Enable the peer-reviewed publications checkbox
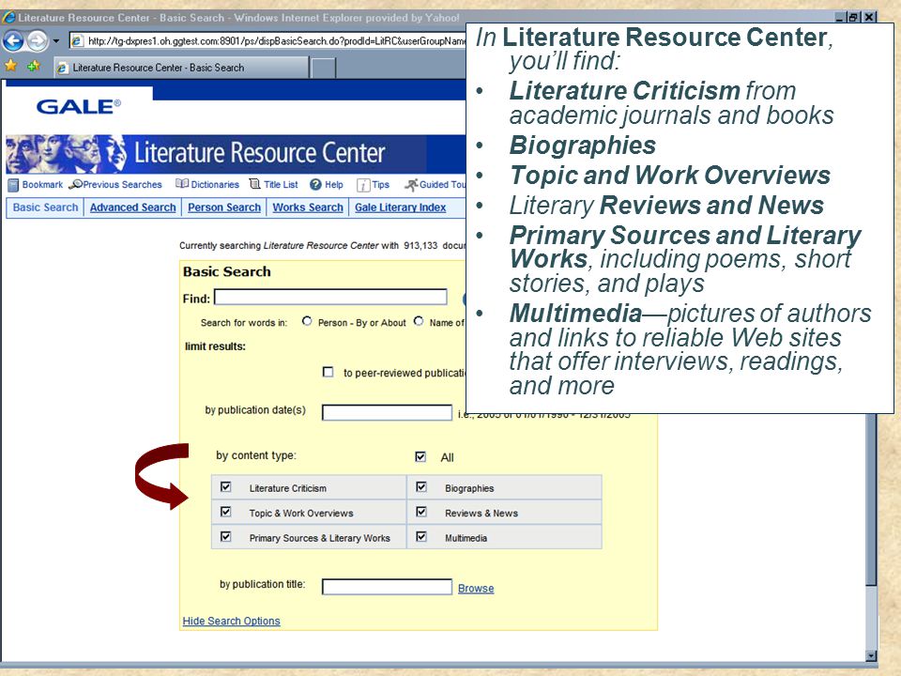 (328, 372)
